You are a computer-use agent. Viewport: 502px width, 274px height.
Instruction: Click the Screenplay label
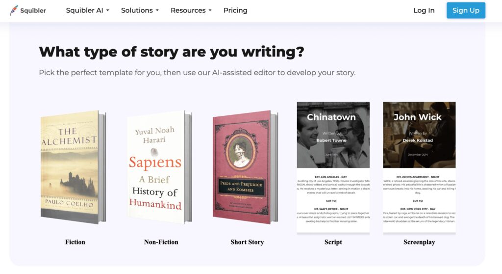pyautogui.click(x=419, y=242)
